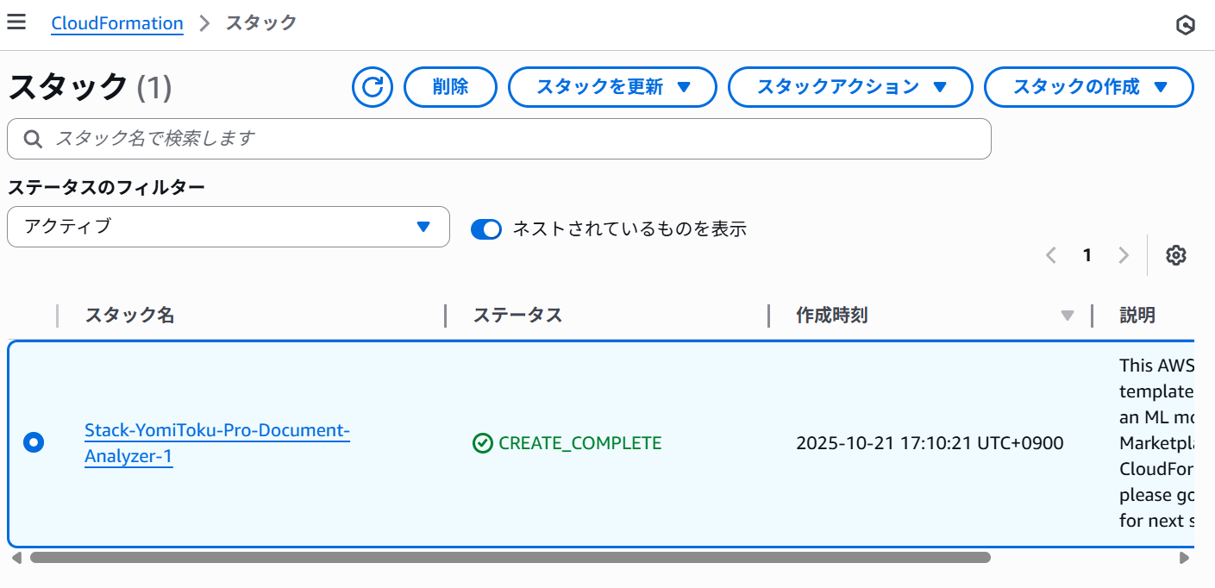Select スタック in the breadcrumb
Viewport: 1215px width, 588px height.
coord(259,23)
